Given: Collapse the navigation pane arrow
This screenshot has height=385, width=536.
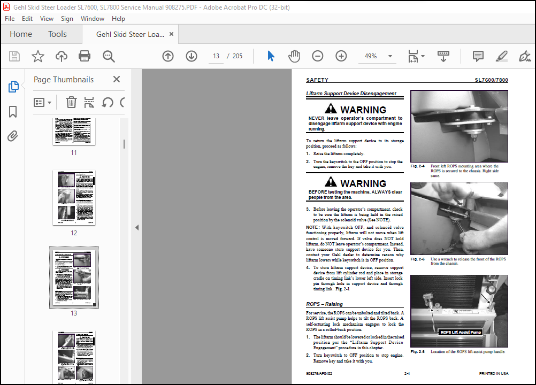Looking at the screenshot, I should [137, 227].
